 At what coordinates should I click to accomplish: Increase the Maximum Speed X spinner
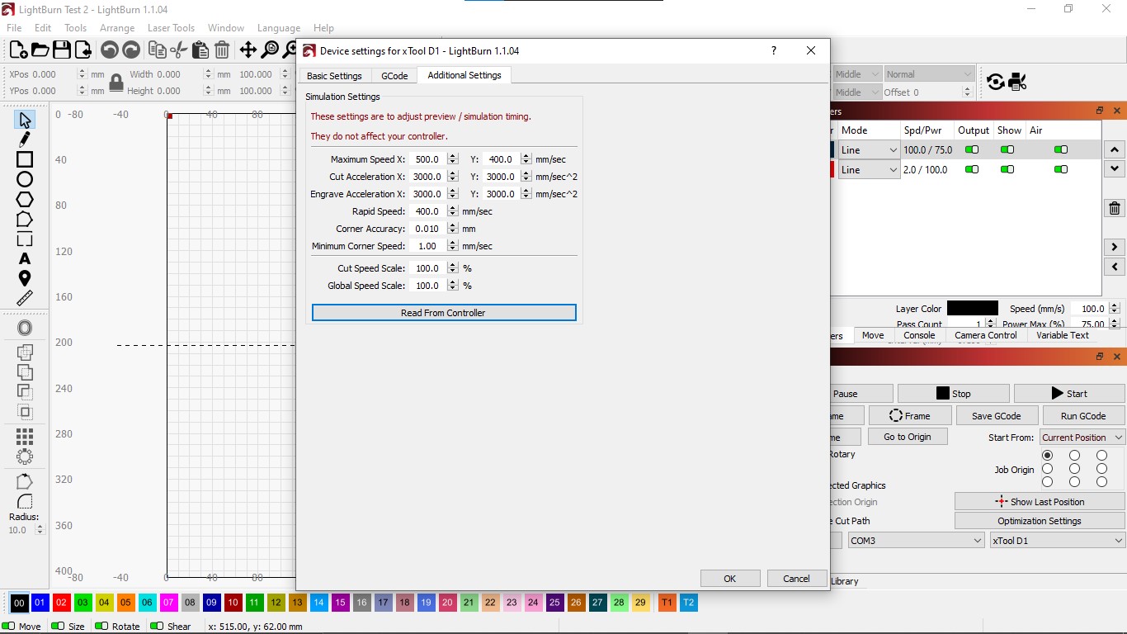452,156
